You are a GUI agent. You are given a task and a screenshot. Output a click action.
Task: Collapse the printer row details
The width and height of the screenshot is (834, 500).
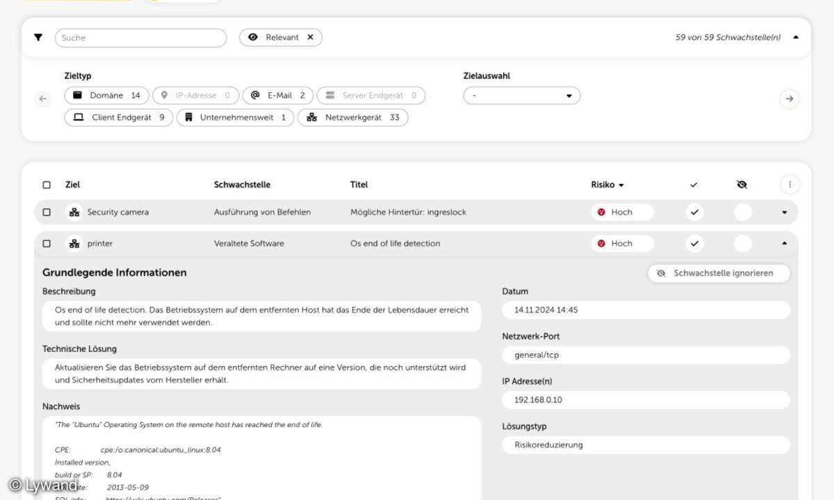pos(785,244)
